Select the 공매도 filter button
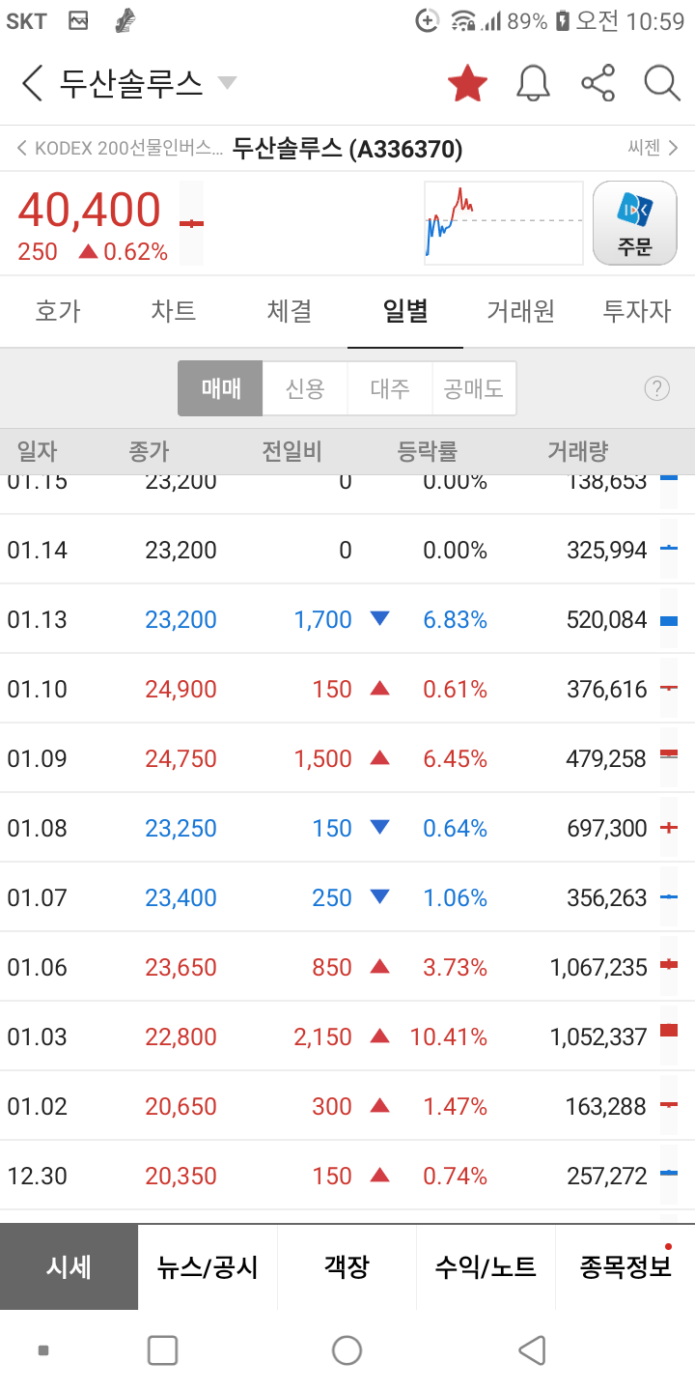Viewport: 695px width, 1391px height. [474, 388]
